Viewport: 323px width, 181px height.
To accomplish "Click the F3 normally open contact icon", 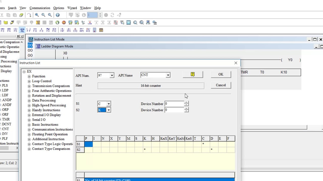I will 3,30.
